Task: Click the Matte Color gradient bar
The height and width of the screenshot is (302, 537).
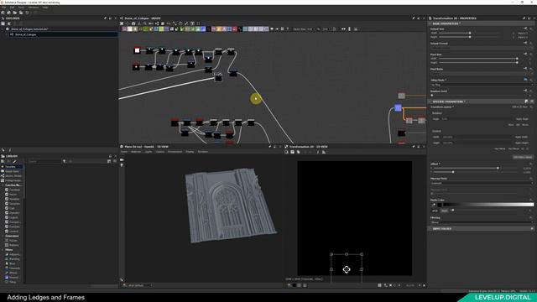Action: tap(488, 205)
